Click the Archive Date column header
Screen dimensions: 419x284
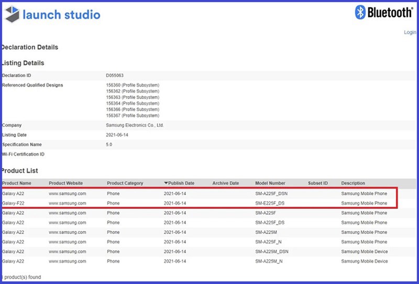[x=225, y=184]
